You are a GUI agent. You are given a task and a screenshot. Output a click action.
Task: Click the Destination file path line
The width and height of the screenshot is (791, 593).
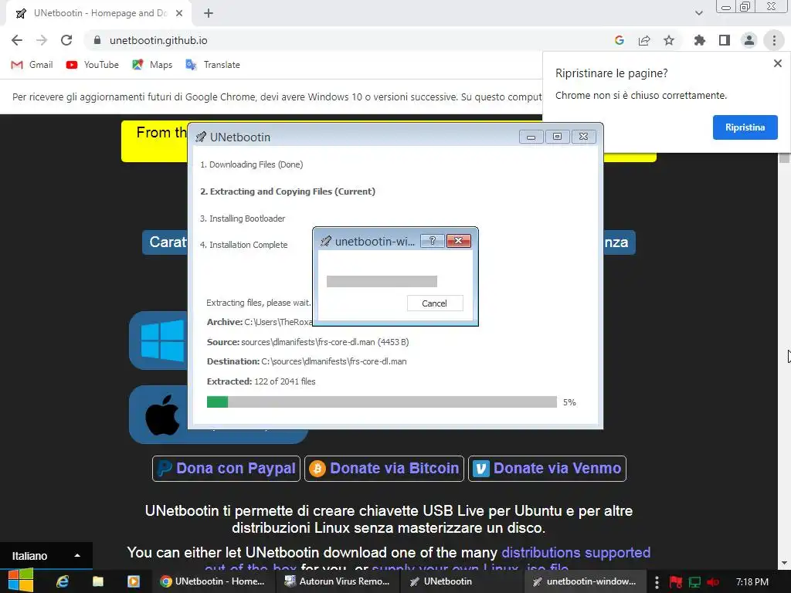pyautogui.click(x=307, y=361)
